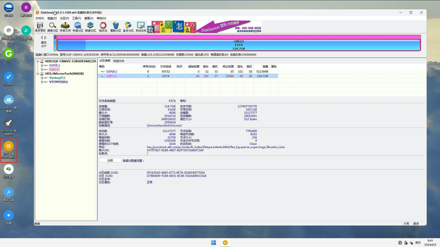Collapse the HD0:SQF-C8MV2 disk tree node
The height and width of the screenshot is (247, 440).
[x=38, y=61]
